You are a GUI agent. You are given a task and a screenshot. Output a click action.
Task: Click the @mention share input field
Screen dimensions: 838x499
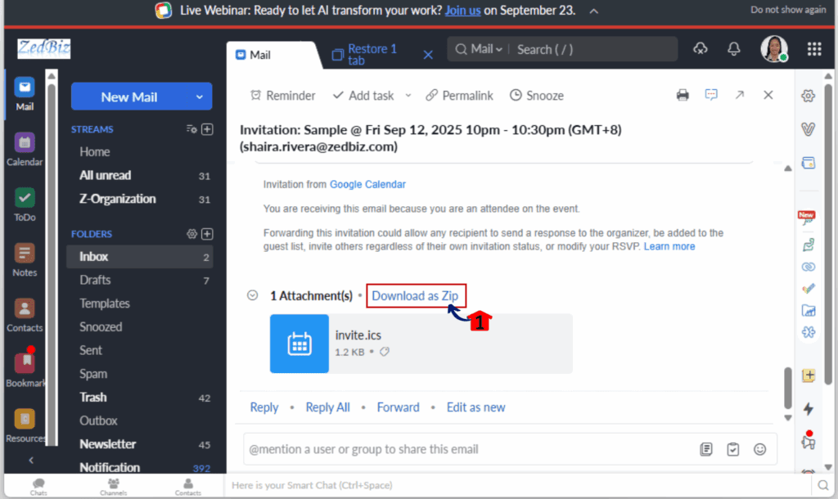coord(471,449)
